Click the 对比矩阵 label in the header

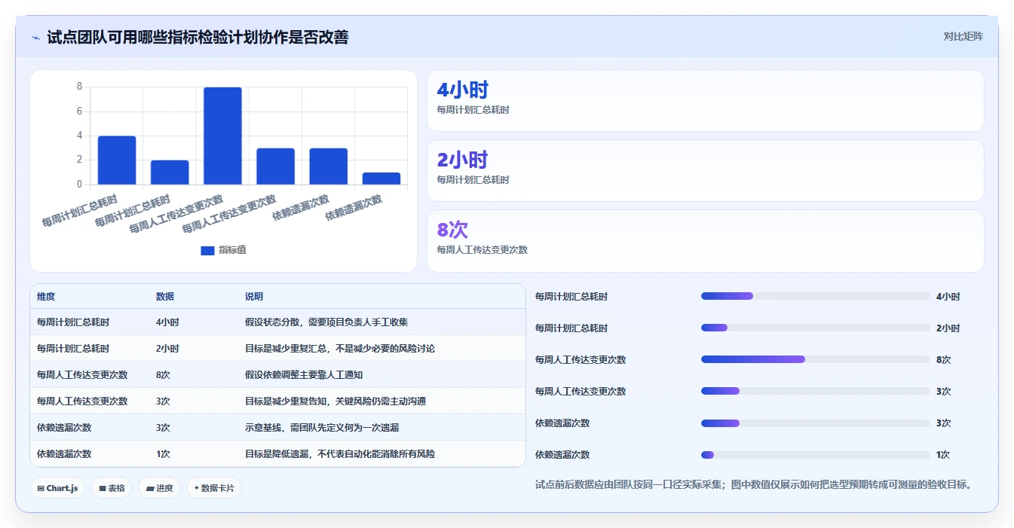coord(963,36)
